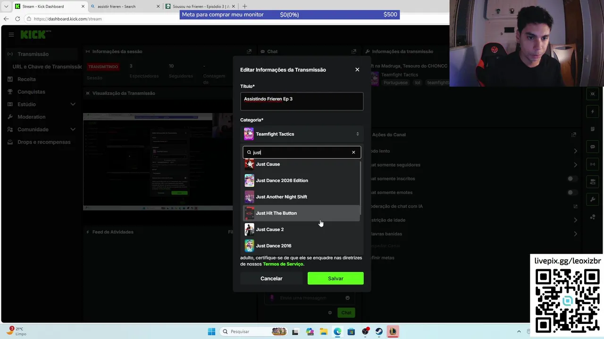
Task: Select Just Another Night Shift category
Action: (x=302, y=197)
